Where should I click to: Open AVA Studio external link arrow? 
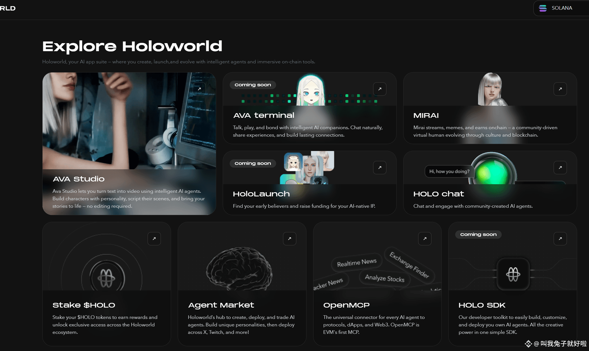pyautogui.click(x=199, y=89)
